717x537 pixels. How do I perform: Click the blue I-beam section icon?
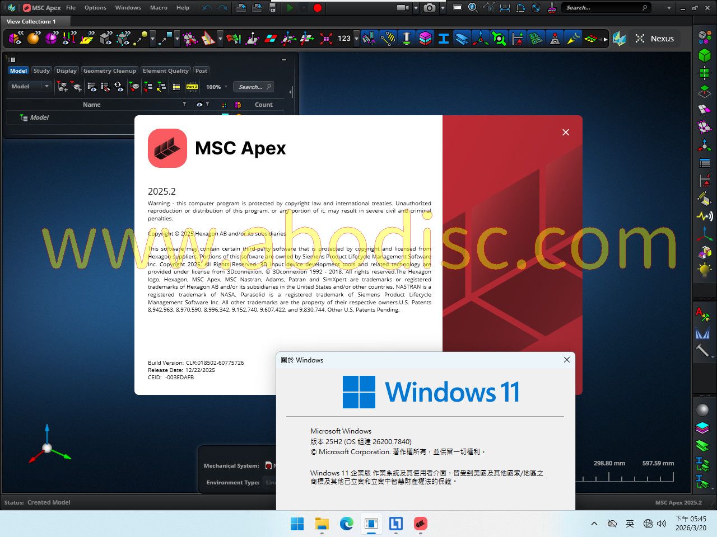pos(444,39)
